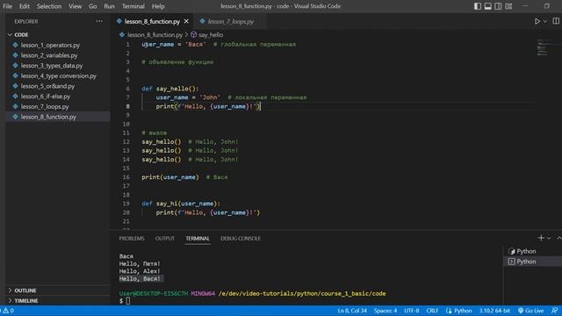
Task: Change file encoding UTF-8
Action: 412,311
